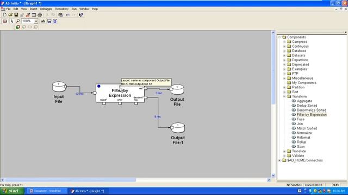Viewport: 348px width, 195px height.
Task: Select Dedup Sorted in component tree
Action: click(307, 106)
